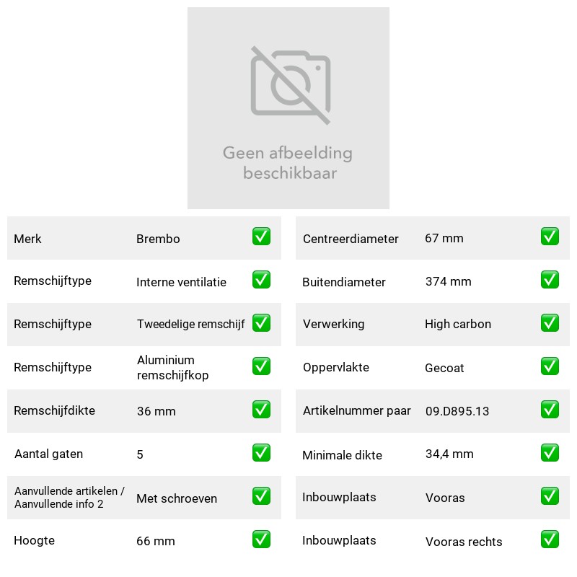Viewport: 577px width, 577px height.
Task: Toggle the checkmark next to 09.D895.13
Action: click(x=550, y=410)
